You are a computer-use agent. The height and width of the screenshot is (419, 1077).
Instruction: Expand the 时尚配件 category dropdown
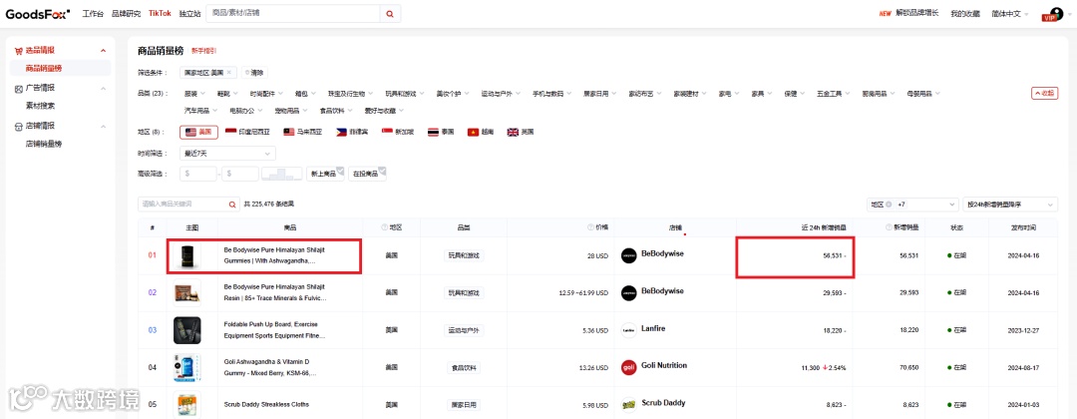point(266,94)
